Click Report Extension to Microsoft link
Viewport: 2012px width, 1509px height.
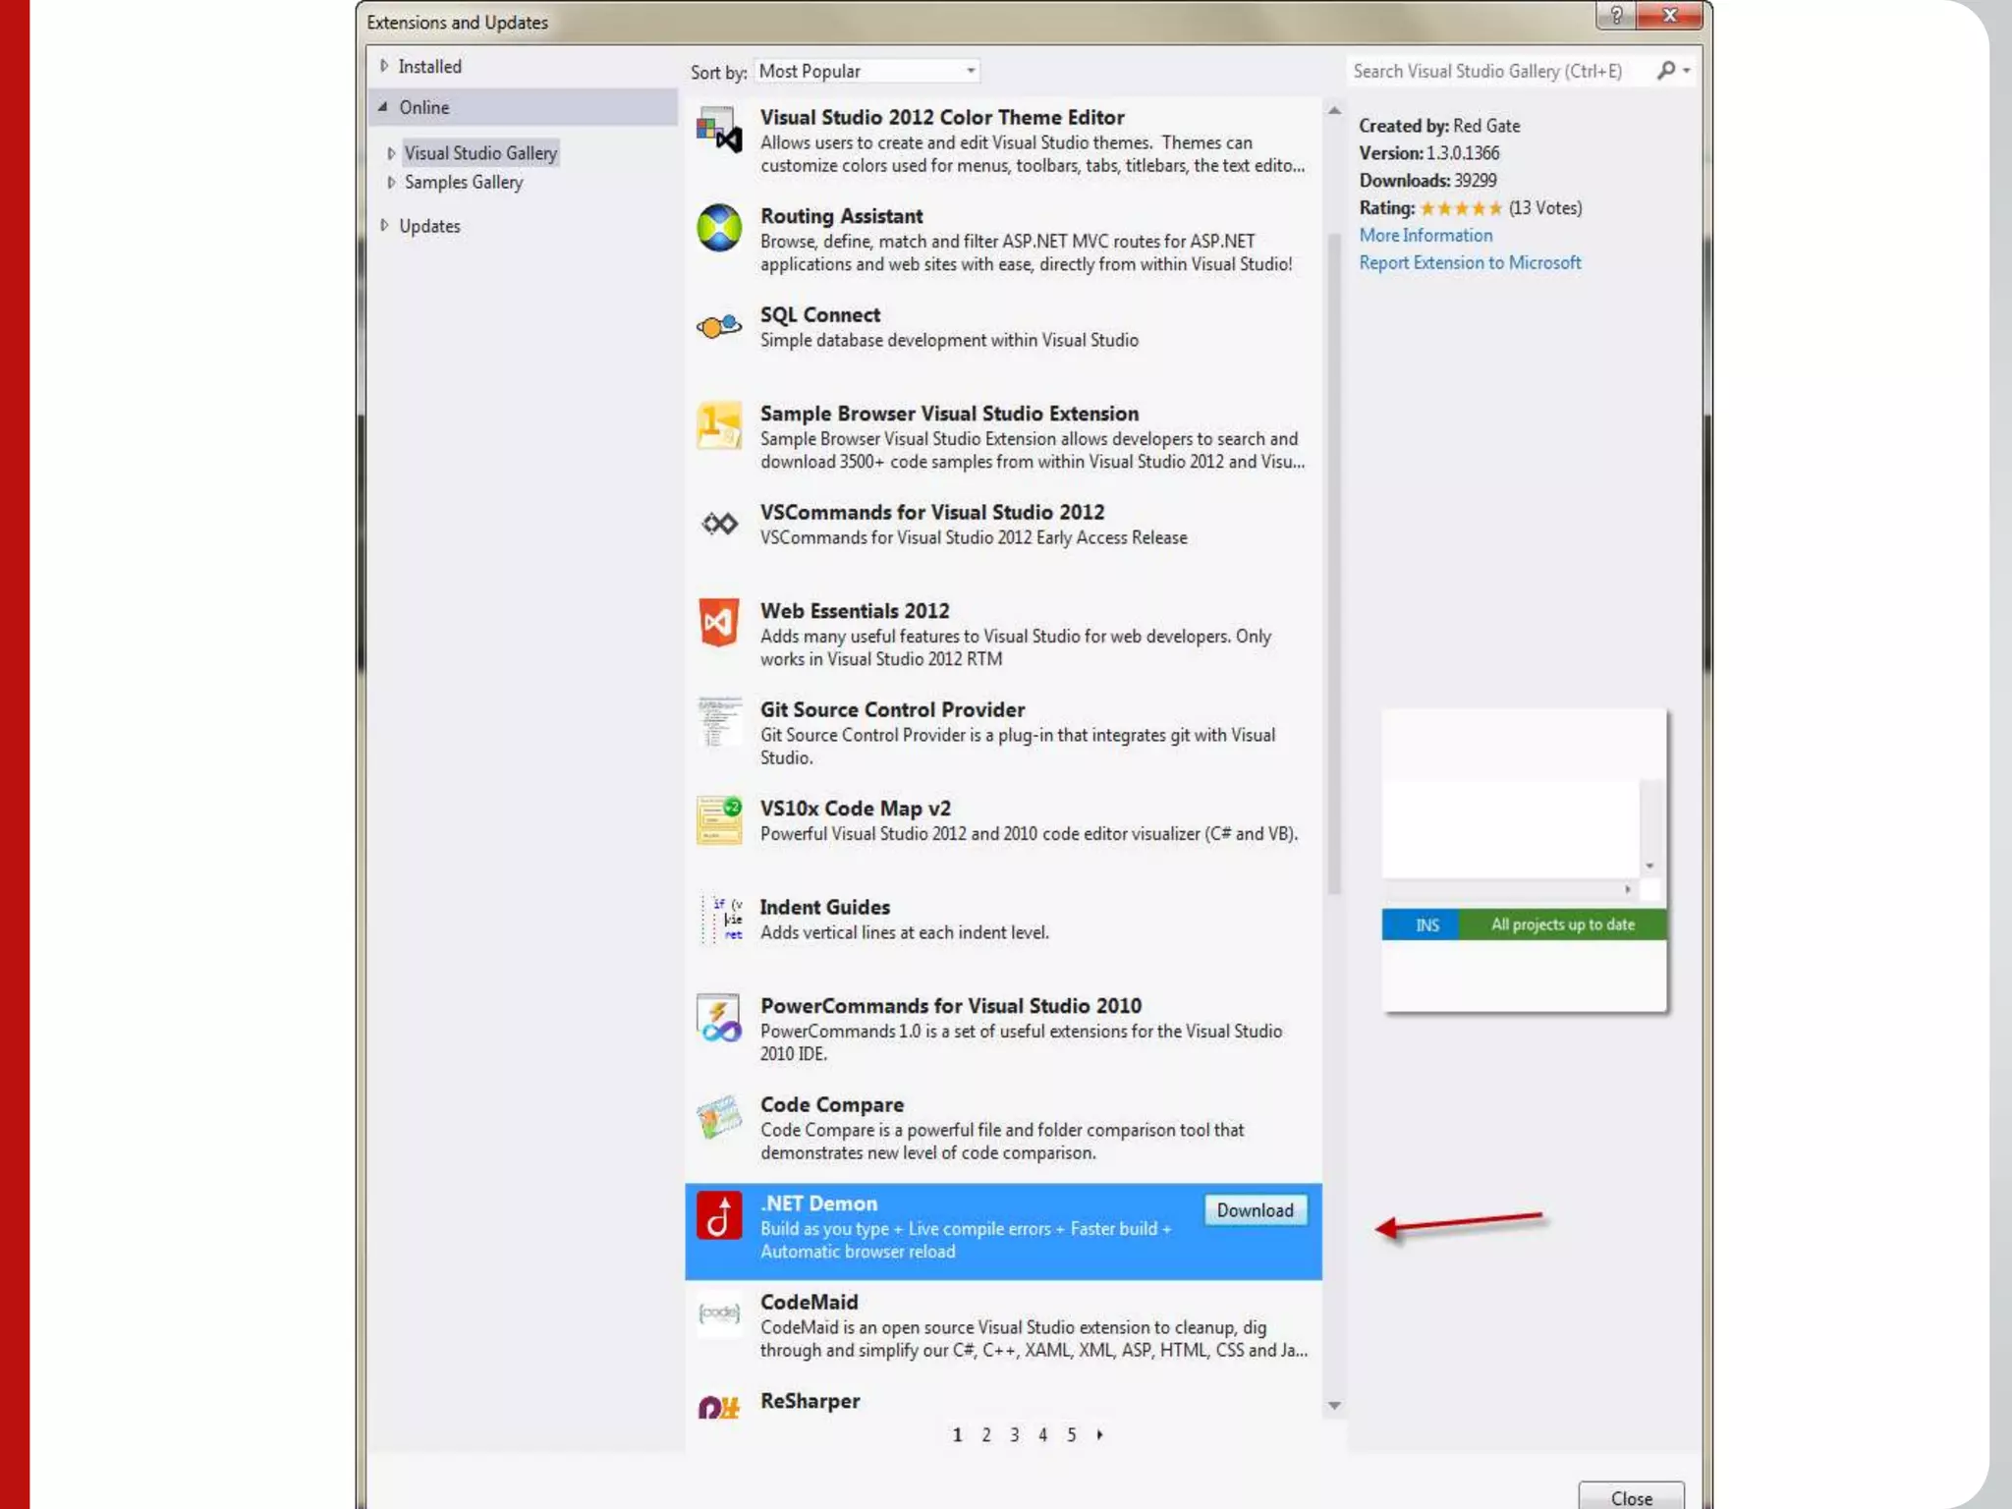point(1469,262)
